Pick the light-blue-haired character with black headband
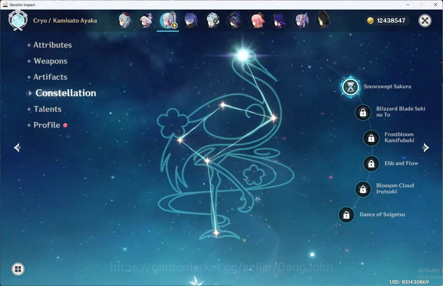The height and width of the screenshot is (286, 443). [x=213, y=20]
